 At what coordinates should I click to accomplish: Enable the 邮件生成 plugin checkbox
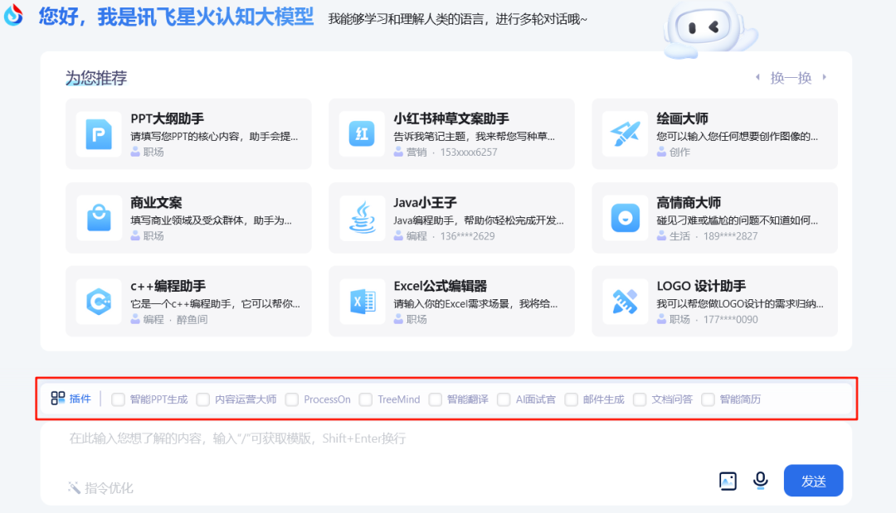pos(572,399)
